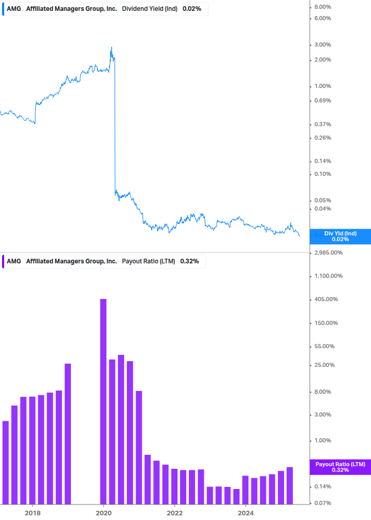Click the AMG Dividend Yield (Ind) legend label
The width and height of the screenshot is (371, 520).
tap(105, 9)
